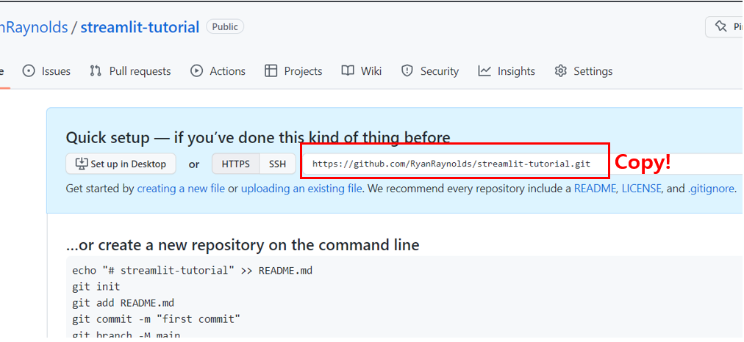744x342 pixels.
Task: Select the SSH protocol option
Action: (x=278, y=164)
